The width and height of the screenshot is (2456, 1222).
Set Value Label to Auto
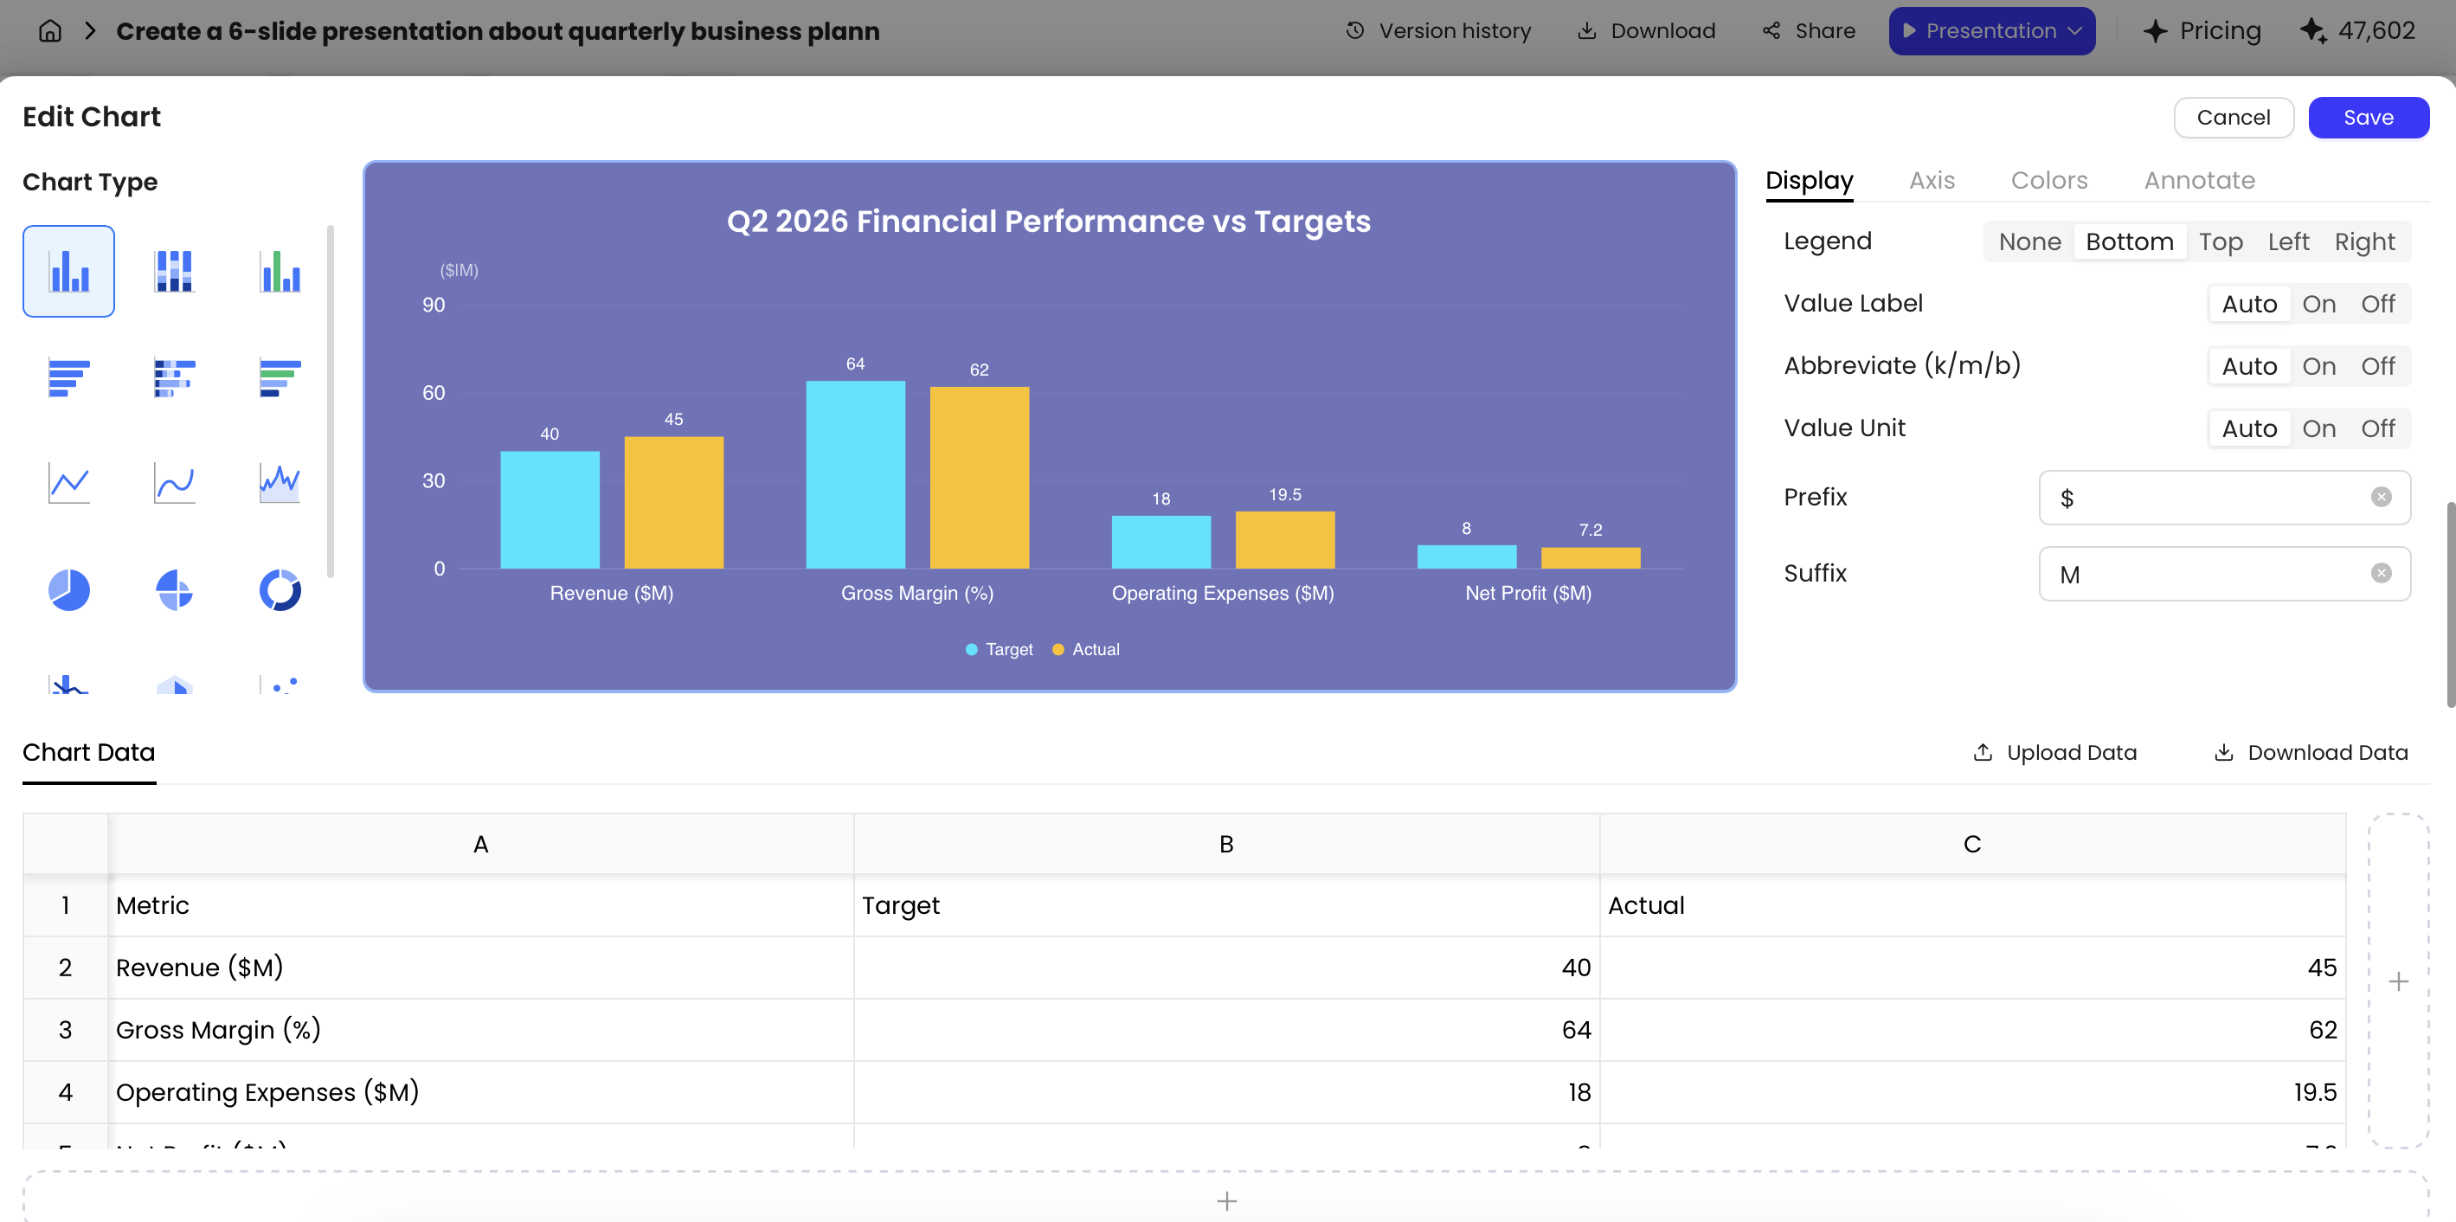coord(2249,304)
